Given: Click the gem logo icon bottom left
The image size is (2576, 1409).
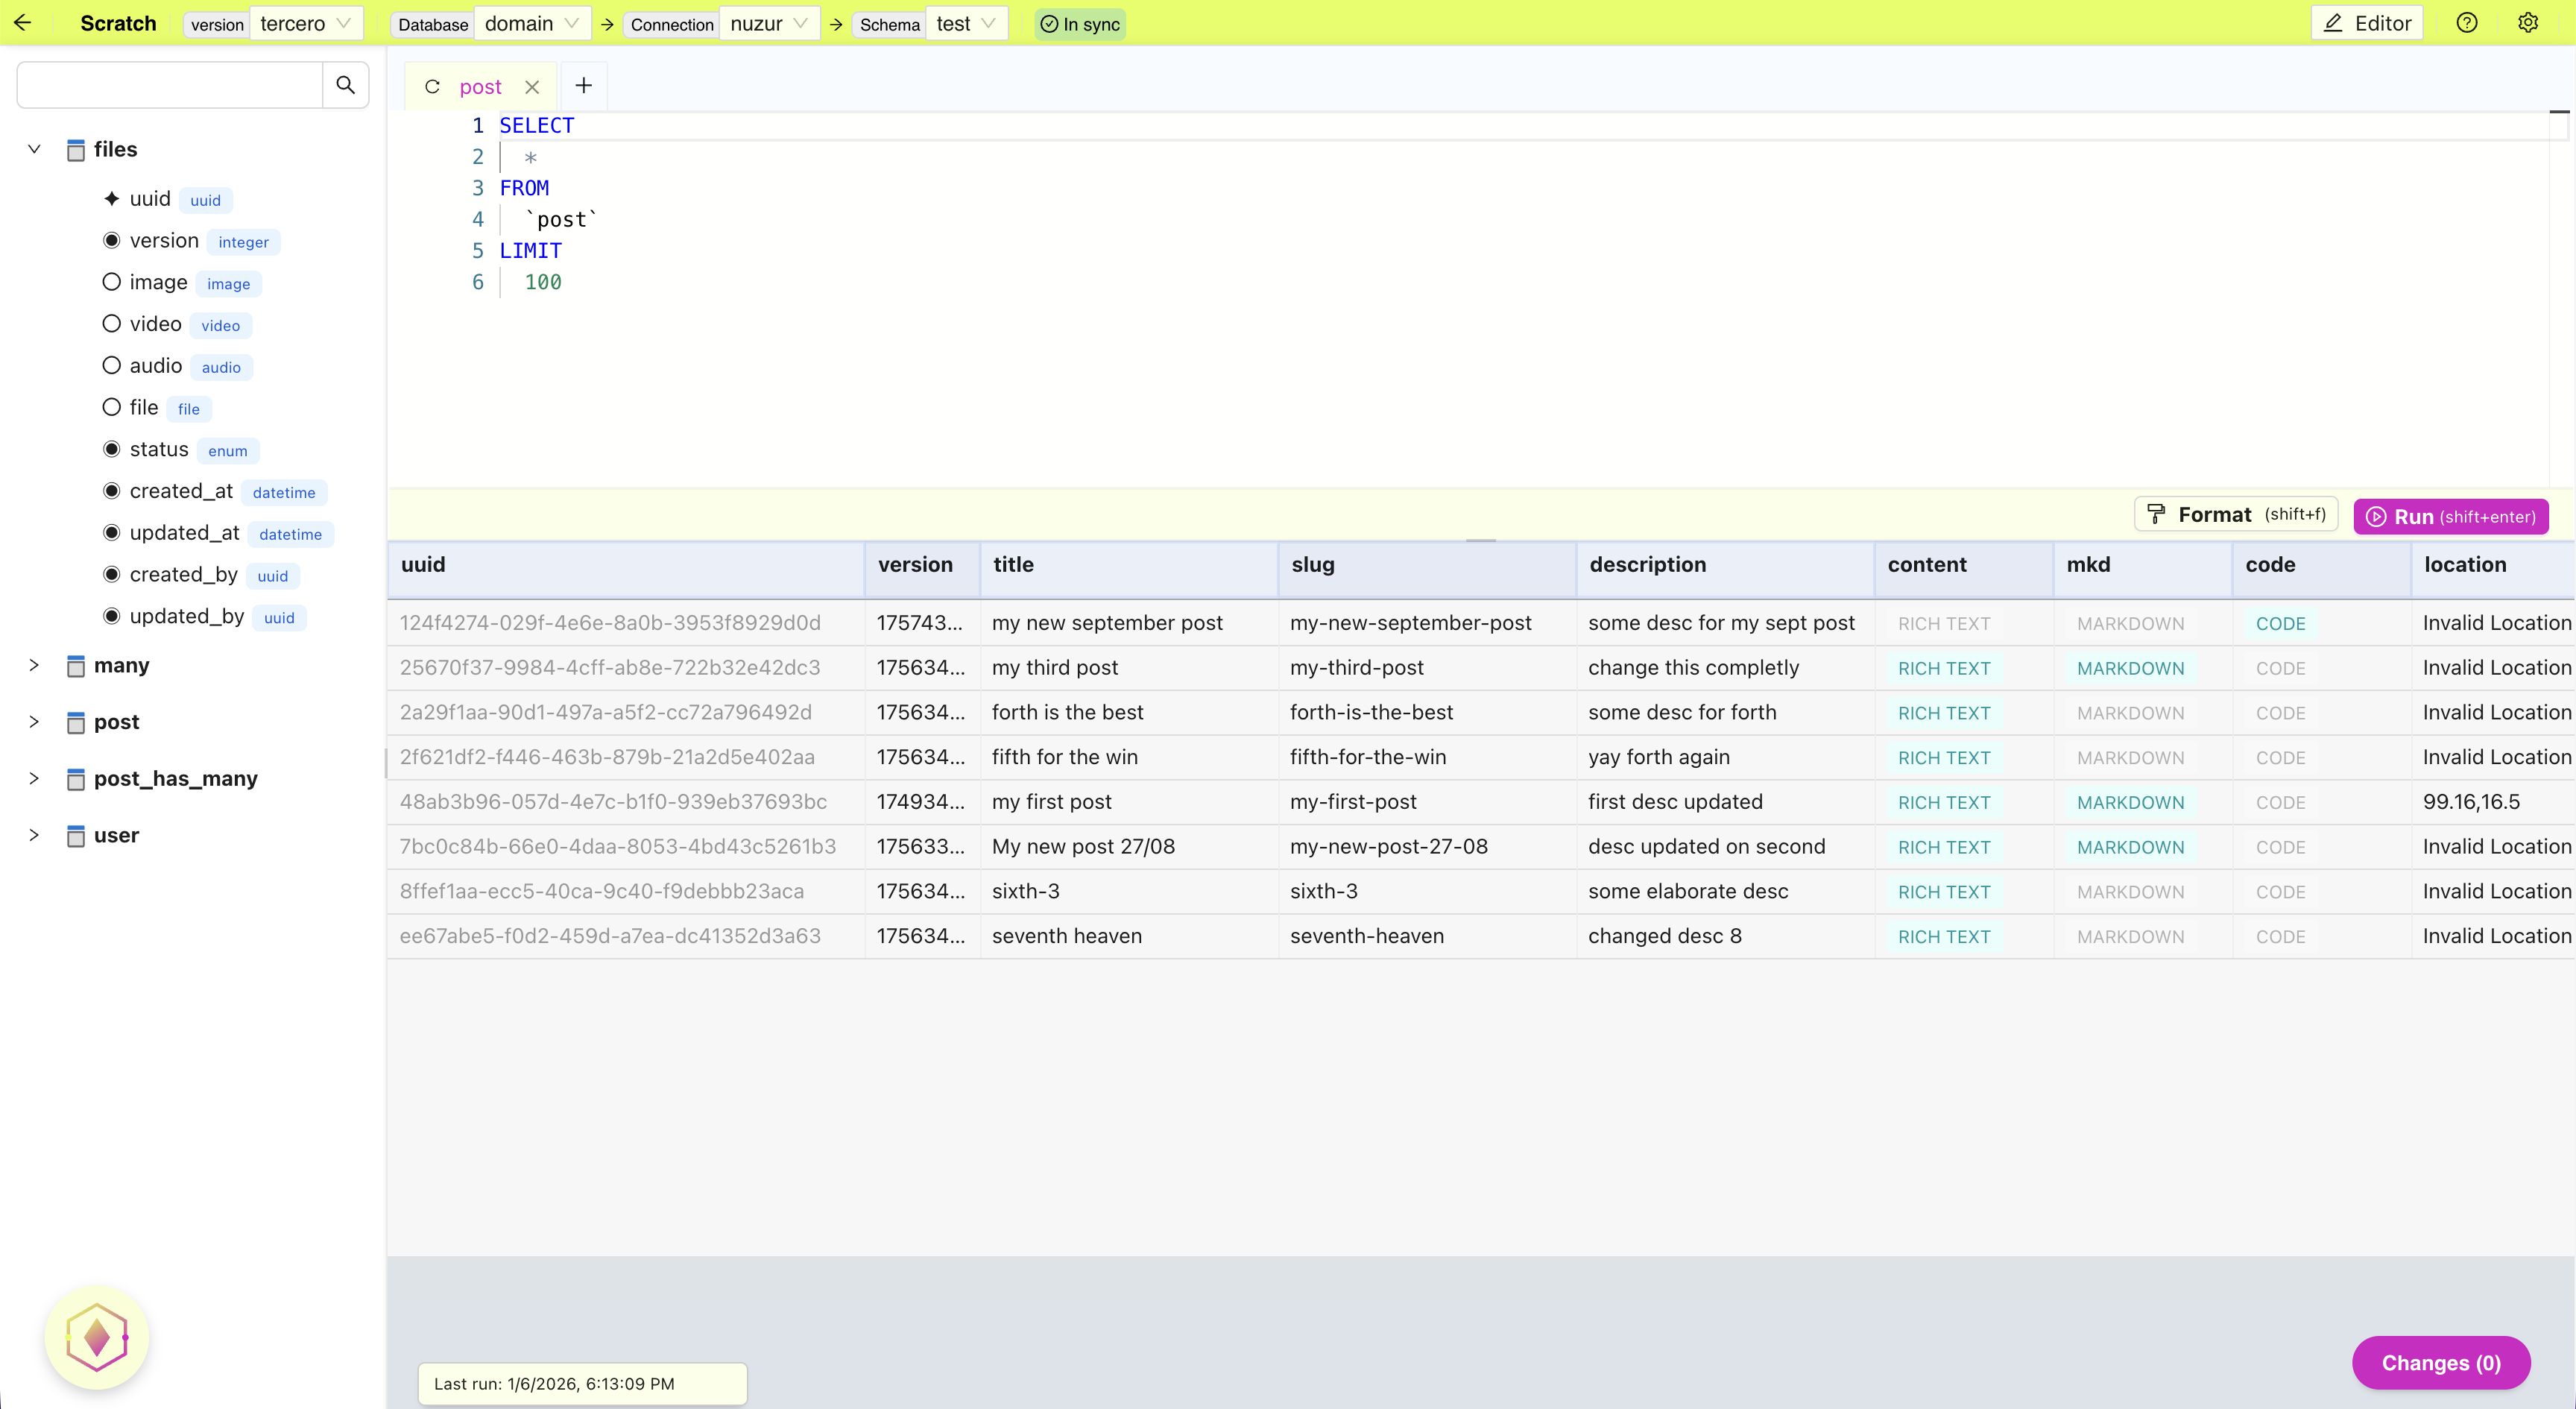Looking at the screenshot, I should click(97, 1337).
